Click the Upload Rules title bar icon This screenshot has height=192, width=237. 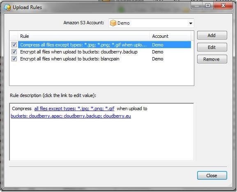click(7, 7)
